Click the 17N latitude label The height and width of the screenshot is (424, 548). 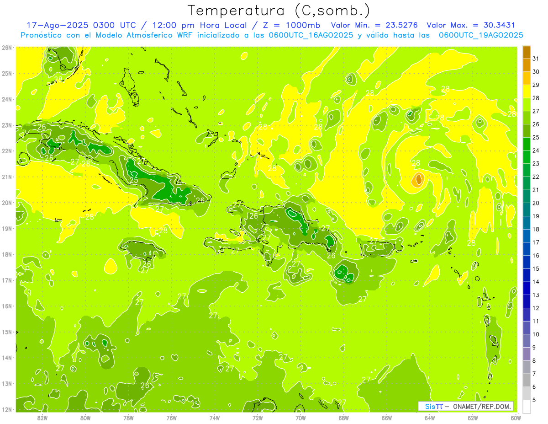(7, 280)
